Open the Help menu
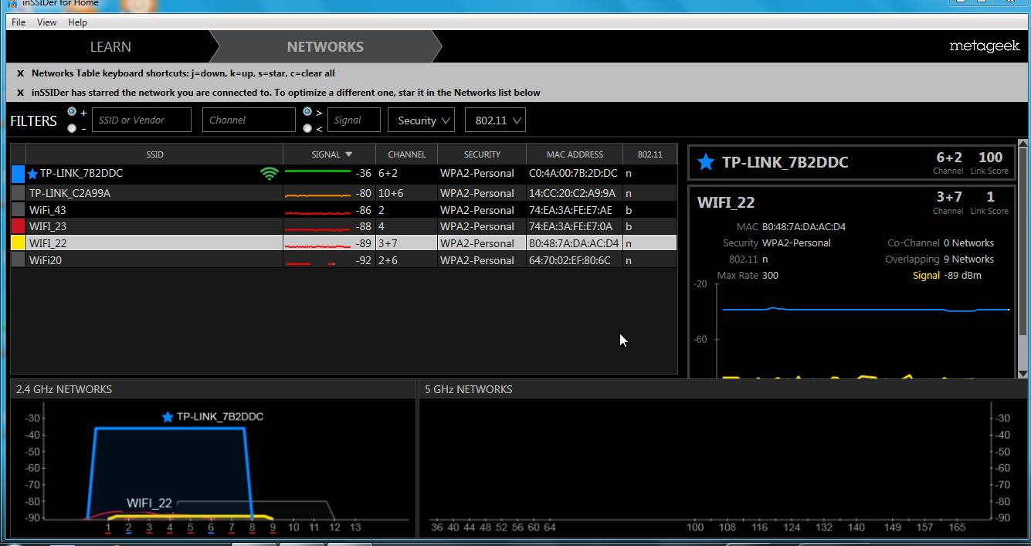 coord(77,22)
